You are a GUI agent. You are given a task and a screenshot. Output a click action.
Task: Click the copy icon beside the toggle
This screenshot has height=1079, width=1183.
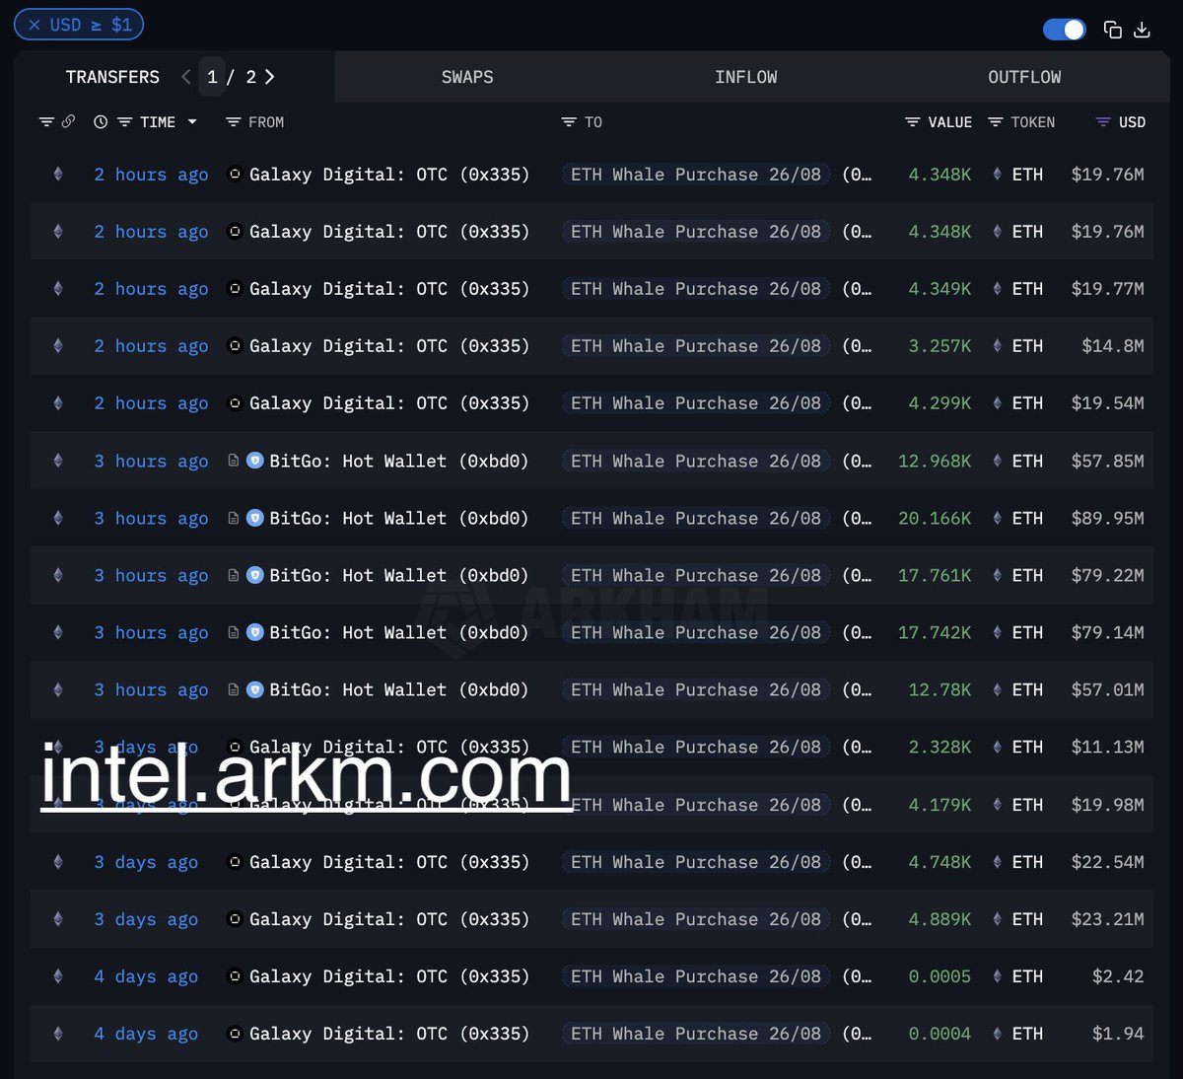(x=1113, y=30)
